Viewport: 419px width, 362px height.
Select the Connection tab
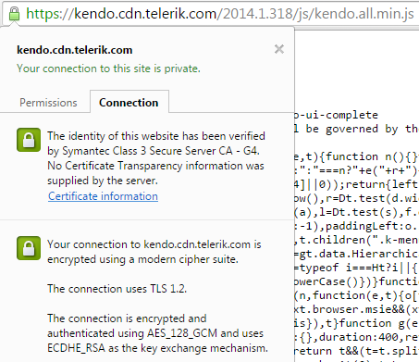pyautogui.click(x=129, y=103)
